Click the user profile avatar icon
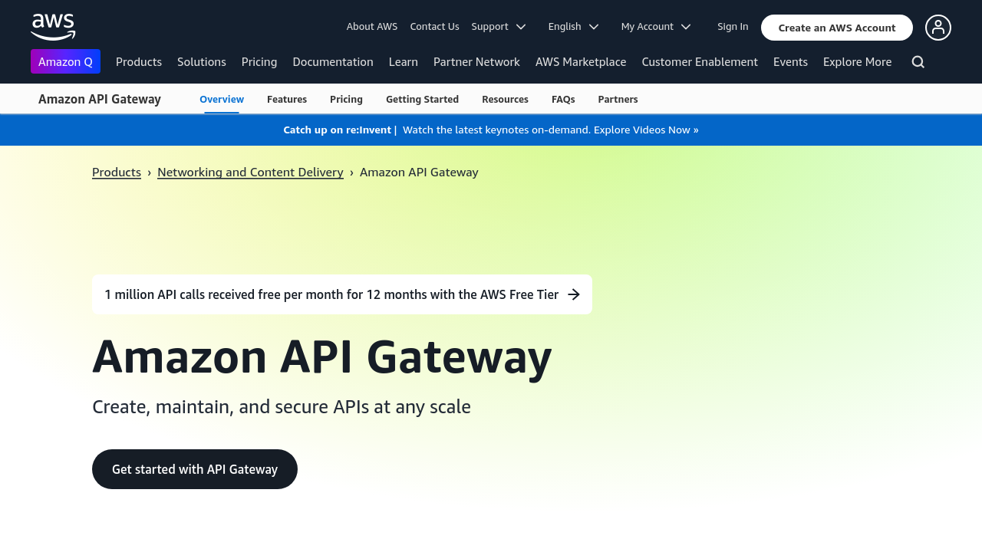The height and width of the screenshot is (552, 982). pos(938,28)
